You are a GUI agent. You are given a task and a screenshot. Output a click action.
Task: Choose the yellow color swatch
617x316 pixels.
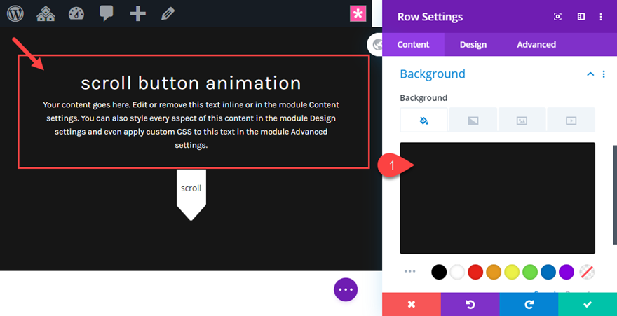tap(512, 272)
